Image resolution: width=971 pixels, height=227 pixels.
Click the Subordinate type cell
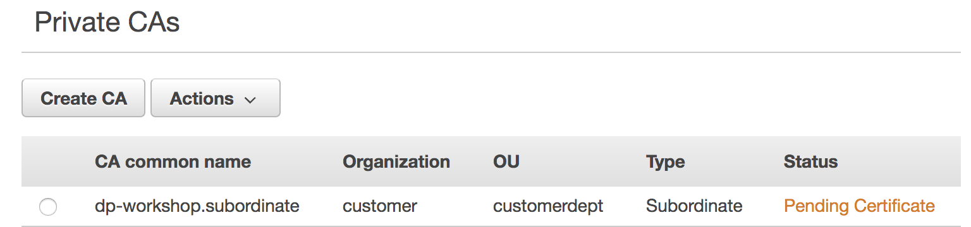click(694, 206)
